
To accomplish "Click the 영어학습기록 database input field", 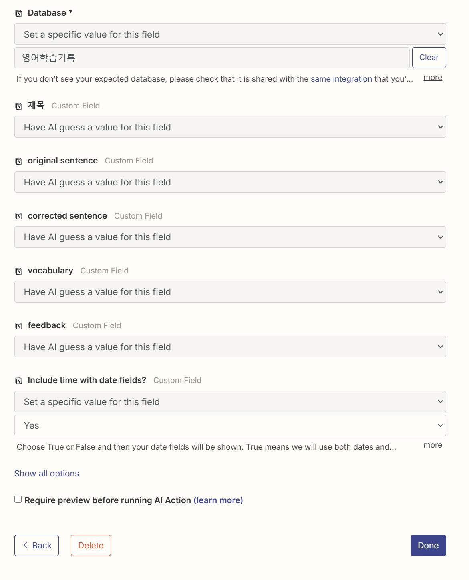I will [x=212, y=58].
